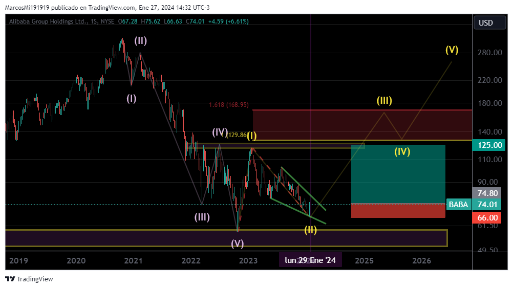Screen dimensions: 513x288
Task: Select the yellow (II) wave label
Action: click(310, 230)
